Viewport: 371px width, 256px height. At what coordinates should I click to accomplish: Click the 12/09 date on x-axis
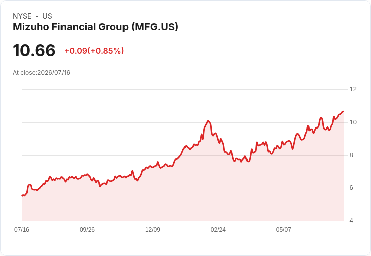pyautogui.click(x=153, y=229)
